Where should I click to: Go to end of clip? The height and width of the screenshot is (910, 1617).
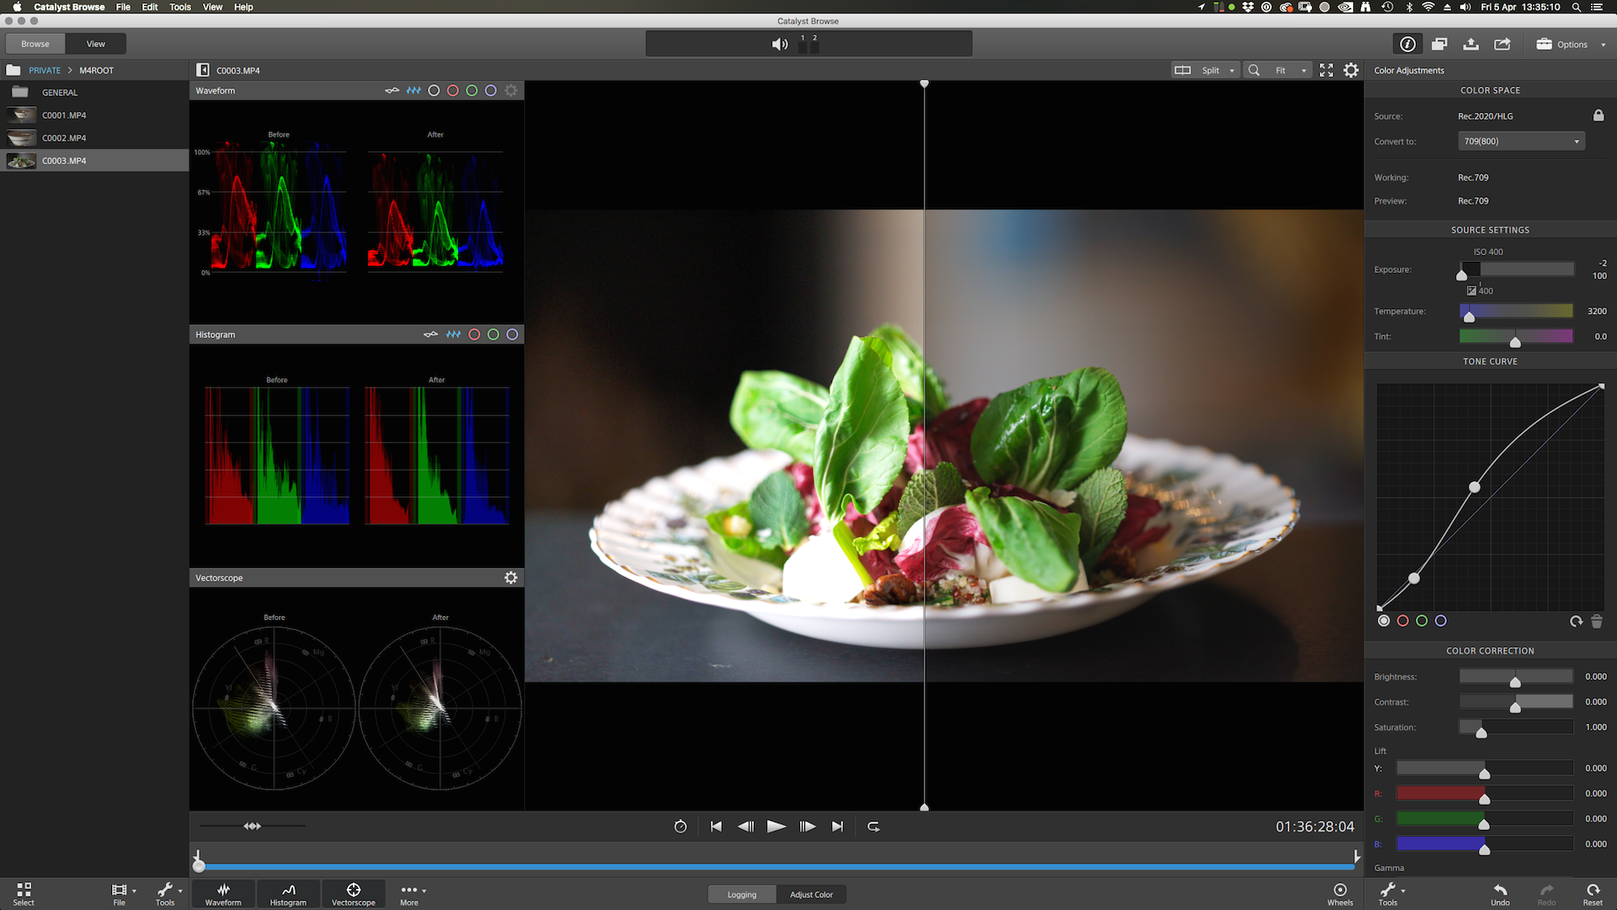coord(837,827)
